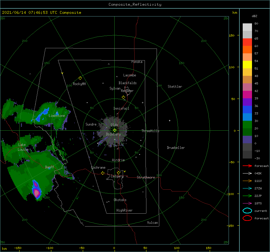This screenshot has height=252, width=270.
Task: Click the yellow diamond marker beside RockyMH
Action: point(80,78)
